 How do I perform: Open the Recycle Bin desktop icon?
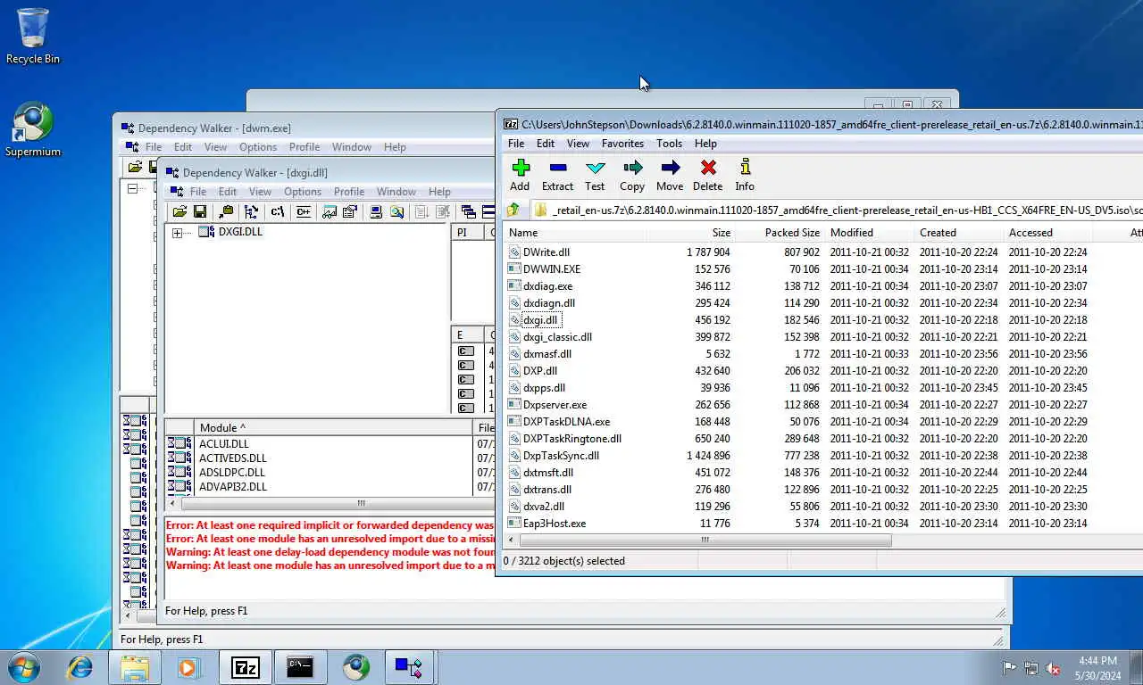click(x=33, y=37)
